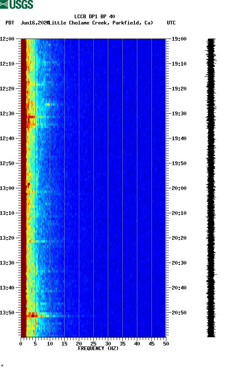Viewport: 229px width, 370px height.
Task: Click the "25" frequency axis label
Action: (93, 344)
